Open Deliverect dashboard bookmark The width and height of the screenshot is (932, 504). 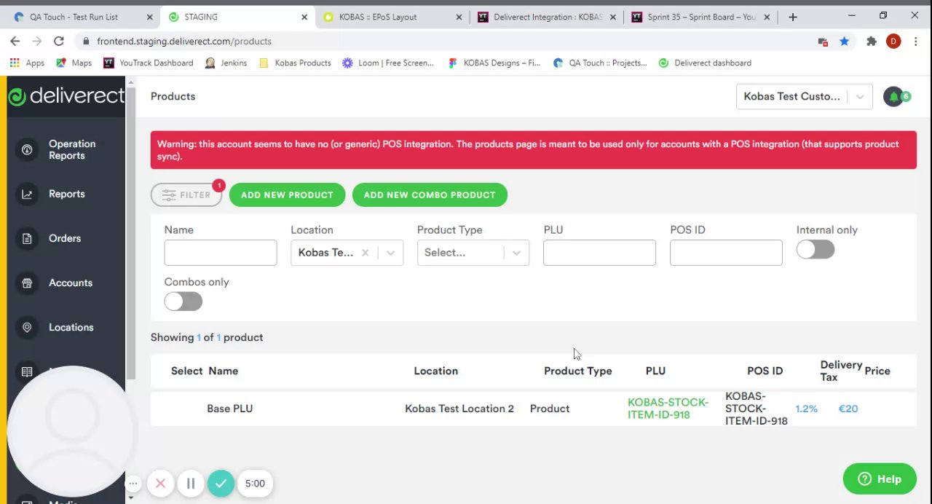705,63
